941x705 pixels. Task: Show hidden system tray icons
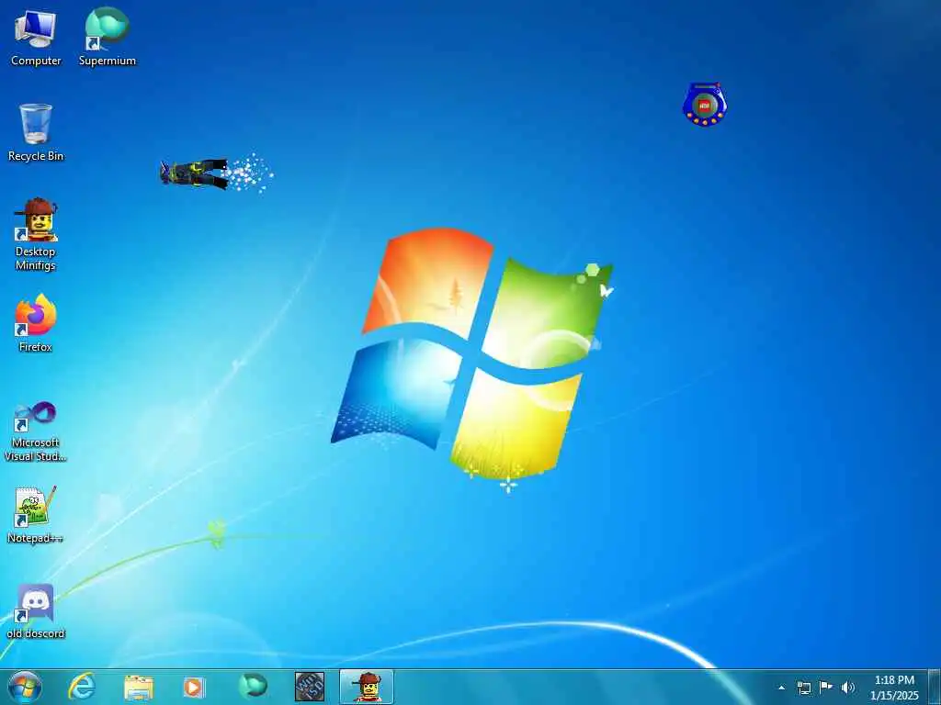click(x=781, y=688)
